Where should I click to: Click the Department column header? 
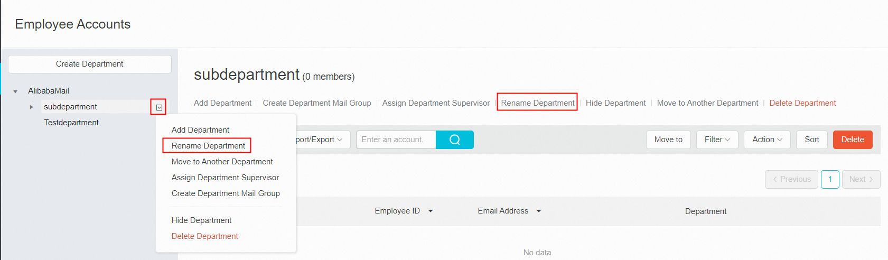click(x=706, y=211)
